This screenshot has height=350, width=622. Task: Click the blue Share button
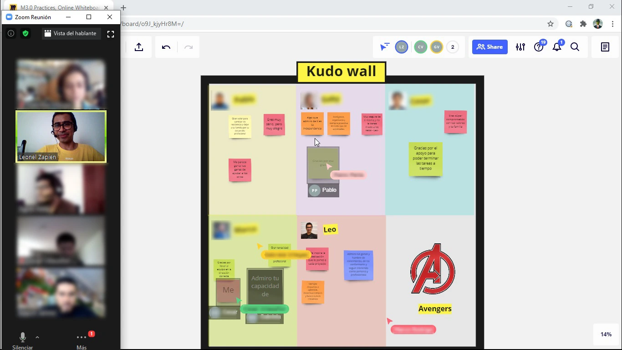[x=490, y=47]
